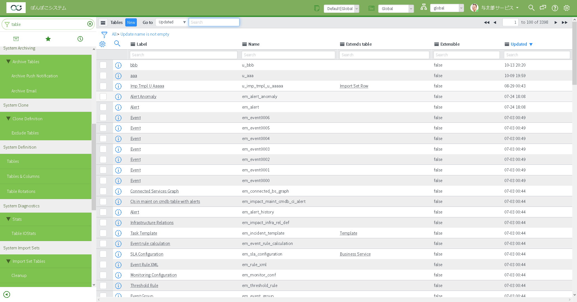Click the filter funnel icon above the list
577x302 pixels.
click(104, 34)
